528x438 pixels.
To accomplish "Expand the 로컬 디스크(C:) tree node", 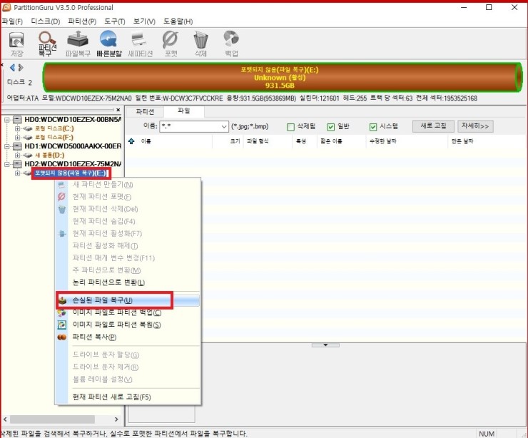I will [18, 128].
